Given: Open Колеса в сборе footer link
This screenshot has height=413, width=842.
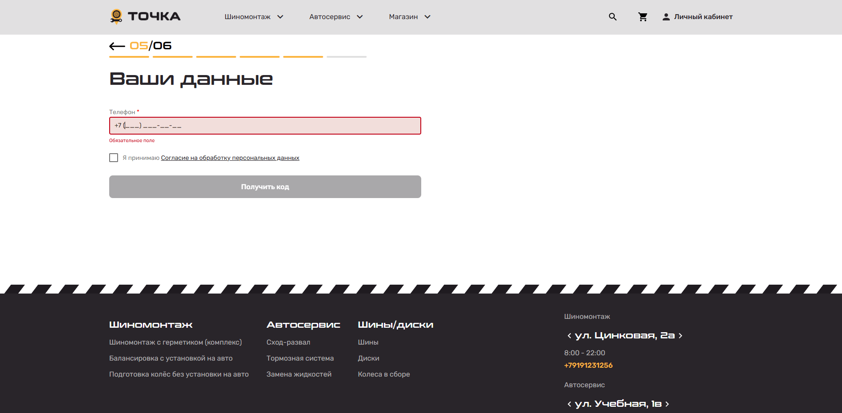Looking at the screenshot, I should (383, 374).
